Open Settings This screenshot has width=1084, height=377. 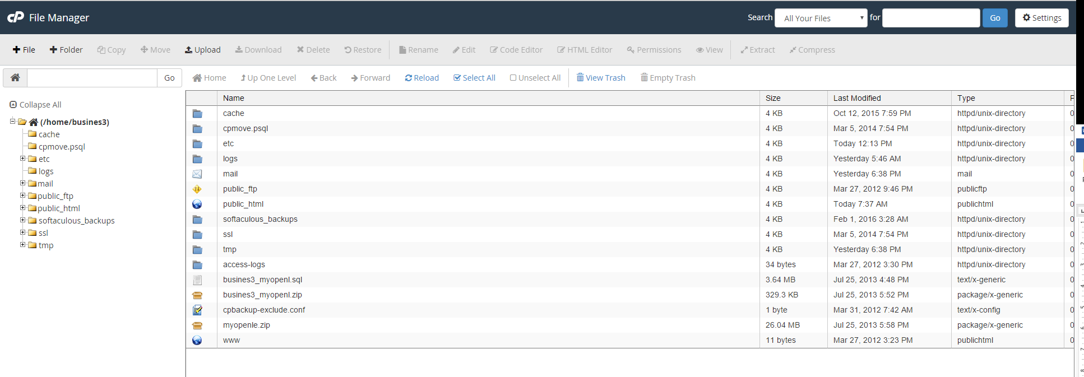1042,18
